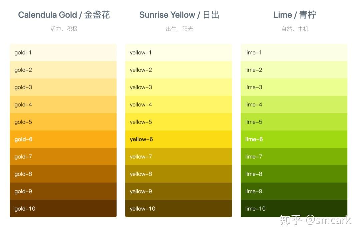Choose the gold-8 color row

(63, 174)
